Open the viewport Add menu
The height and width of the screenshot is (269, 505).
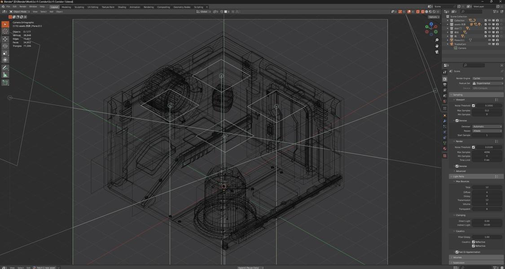coord(52,12)
